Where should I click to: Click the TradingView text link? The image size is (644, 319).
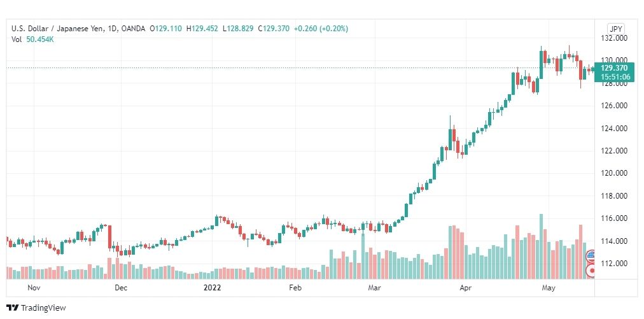point(43,308)
